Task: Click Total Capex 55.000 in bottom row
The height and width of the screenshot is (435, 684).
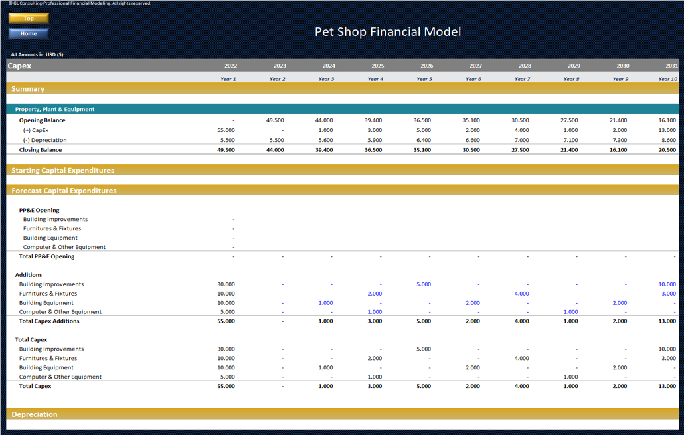Action: pos(226,386)
